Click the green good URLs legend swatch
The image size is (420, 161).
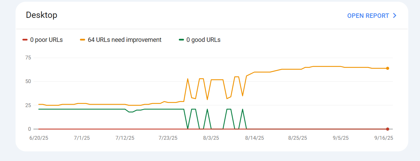click(181, 40)
